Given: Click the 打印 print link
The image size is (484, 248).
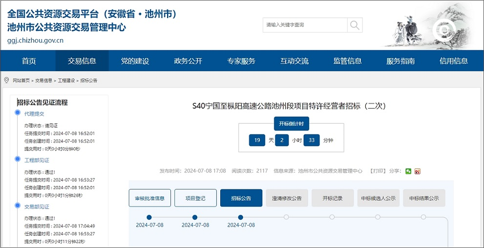Looking at the screenshot, I should (x=378, y=171).
